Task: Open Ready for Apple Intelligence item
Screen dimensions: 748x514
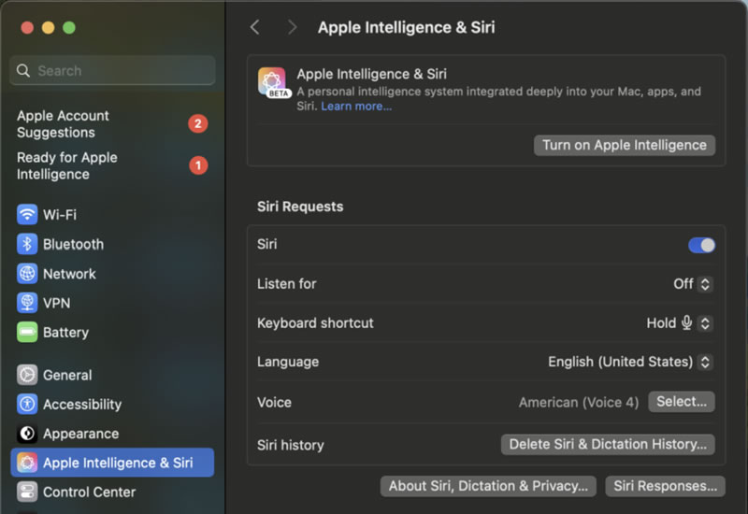Action: [112, 165]
